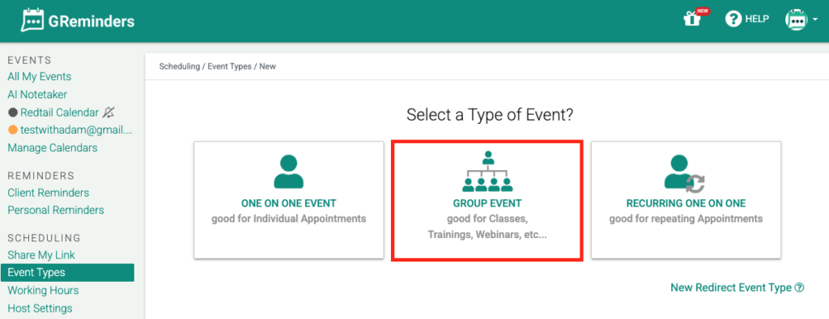Click the REMINDERS section header

click(41, 176)
